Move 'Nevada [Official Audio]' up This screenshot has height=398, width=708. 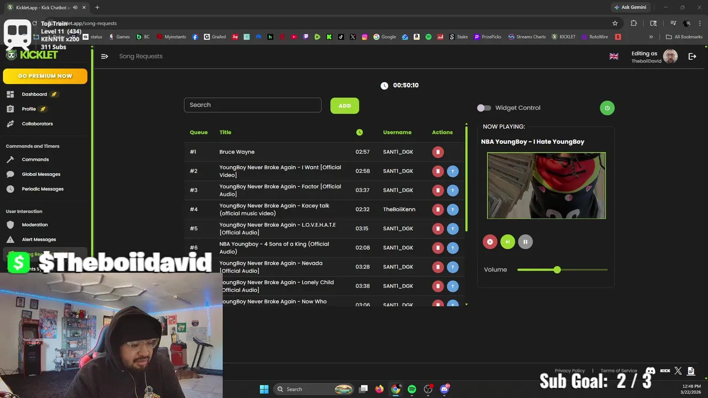point(452,267)
